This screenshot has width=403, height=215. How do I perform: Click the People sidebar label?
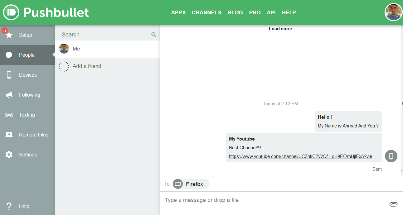(27, 55)
